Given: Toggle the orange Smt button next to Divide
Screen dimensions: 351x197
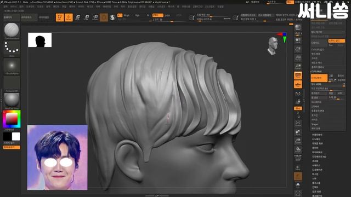Looking at the screenshot, I should click(x=336, y=41).
